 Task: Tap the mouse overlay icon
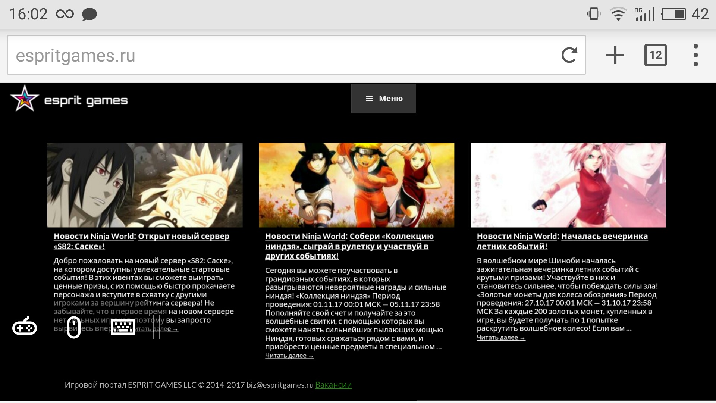tap(74, 327)
